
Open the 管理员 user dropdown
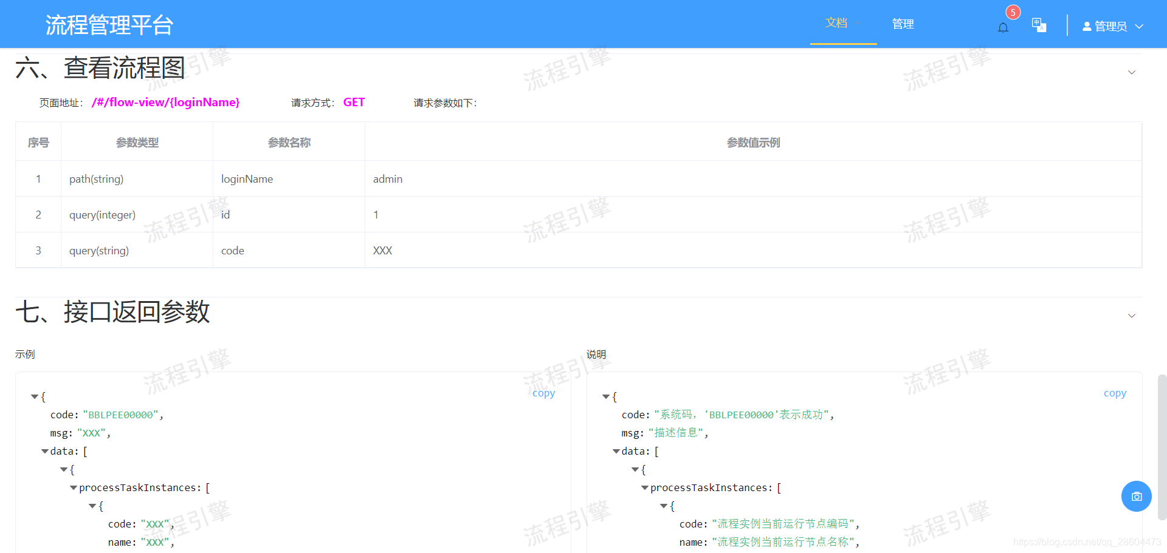1113,26
